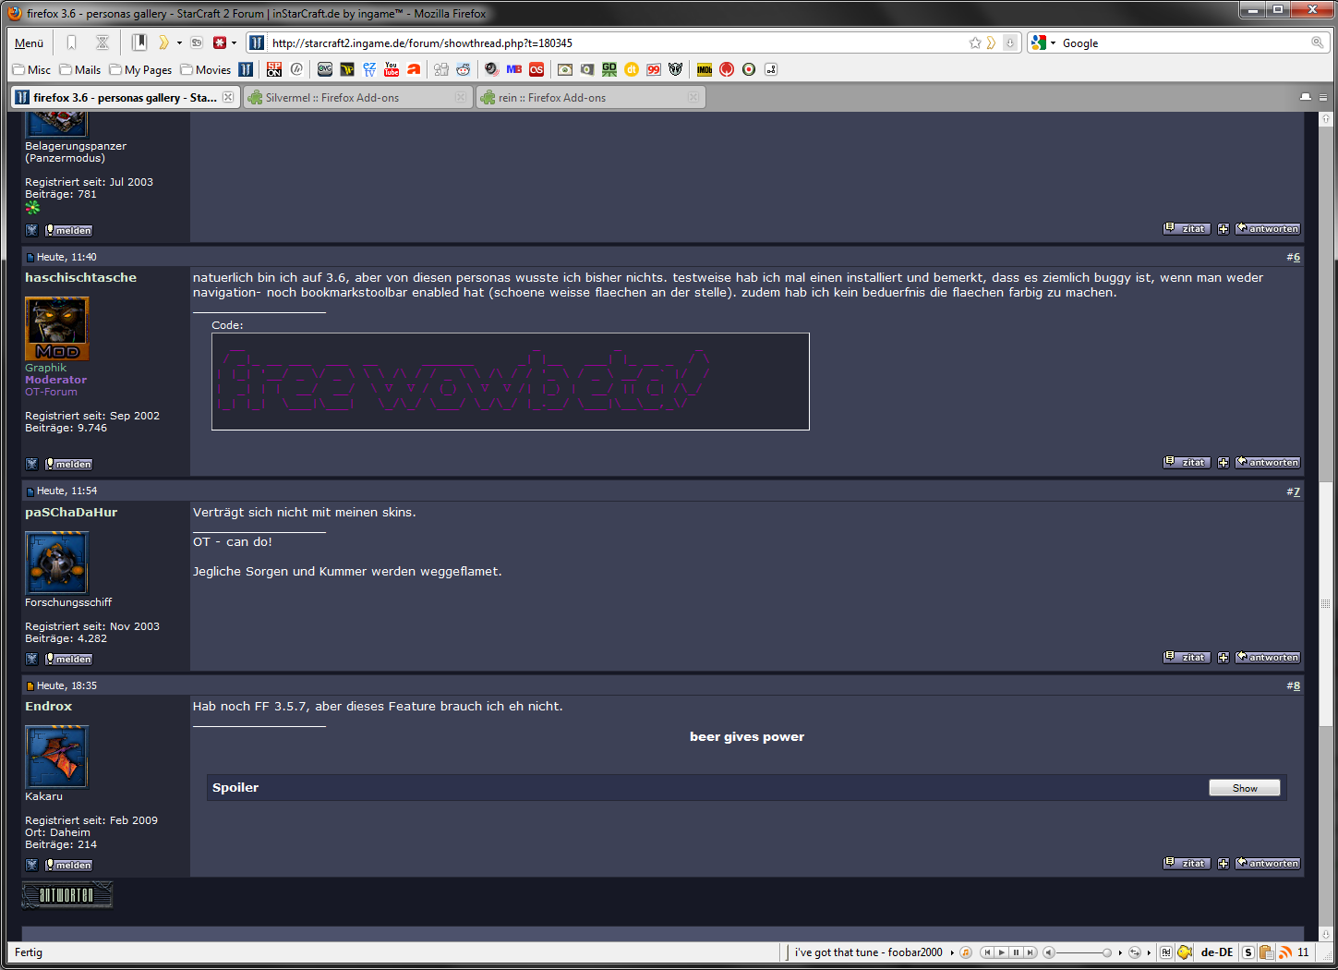Open the Menü menu
The width and height of the screenshot is (1338, 970).
pos(29,42)
